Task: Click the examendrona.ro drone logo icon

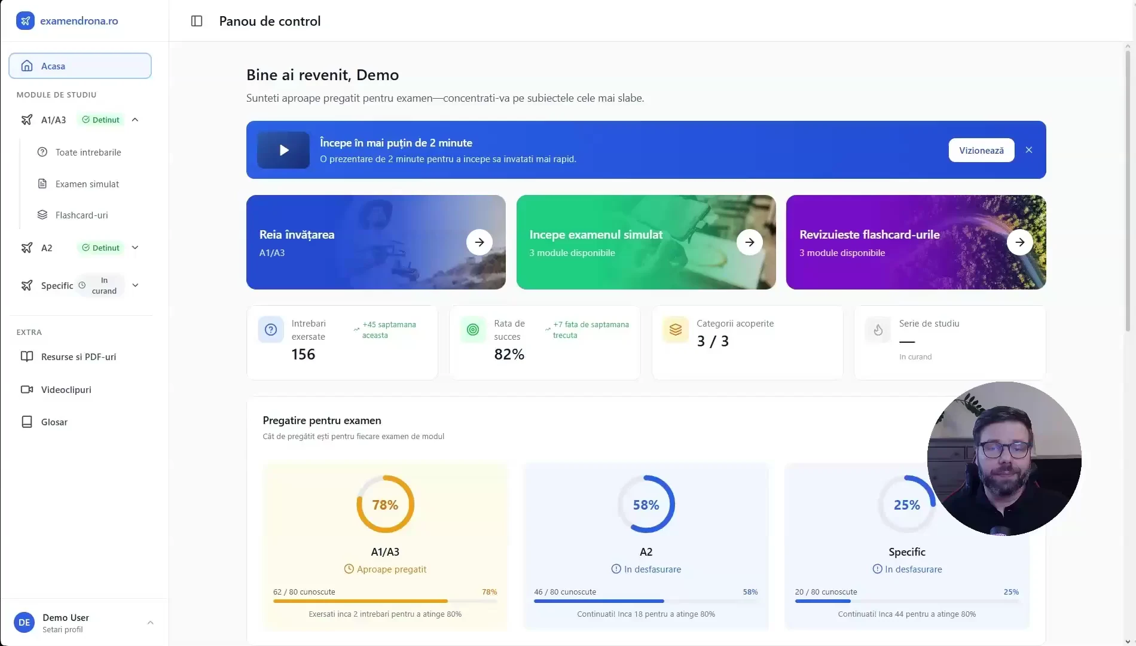Action: (25, 21)
